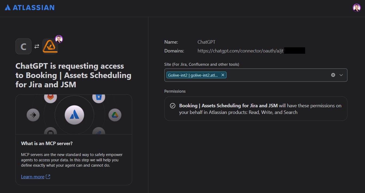Click the MCP servers description paragraph
Screen dimensions: 365x193
(x=72, y=160)
